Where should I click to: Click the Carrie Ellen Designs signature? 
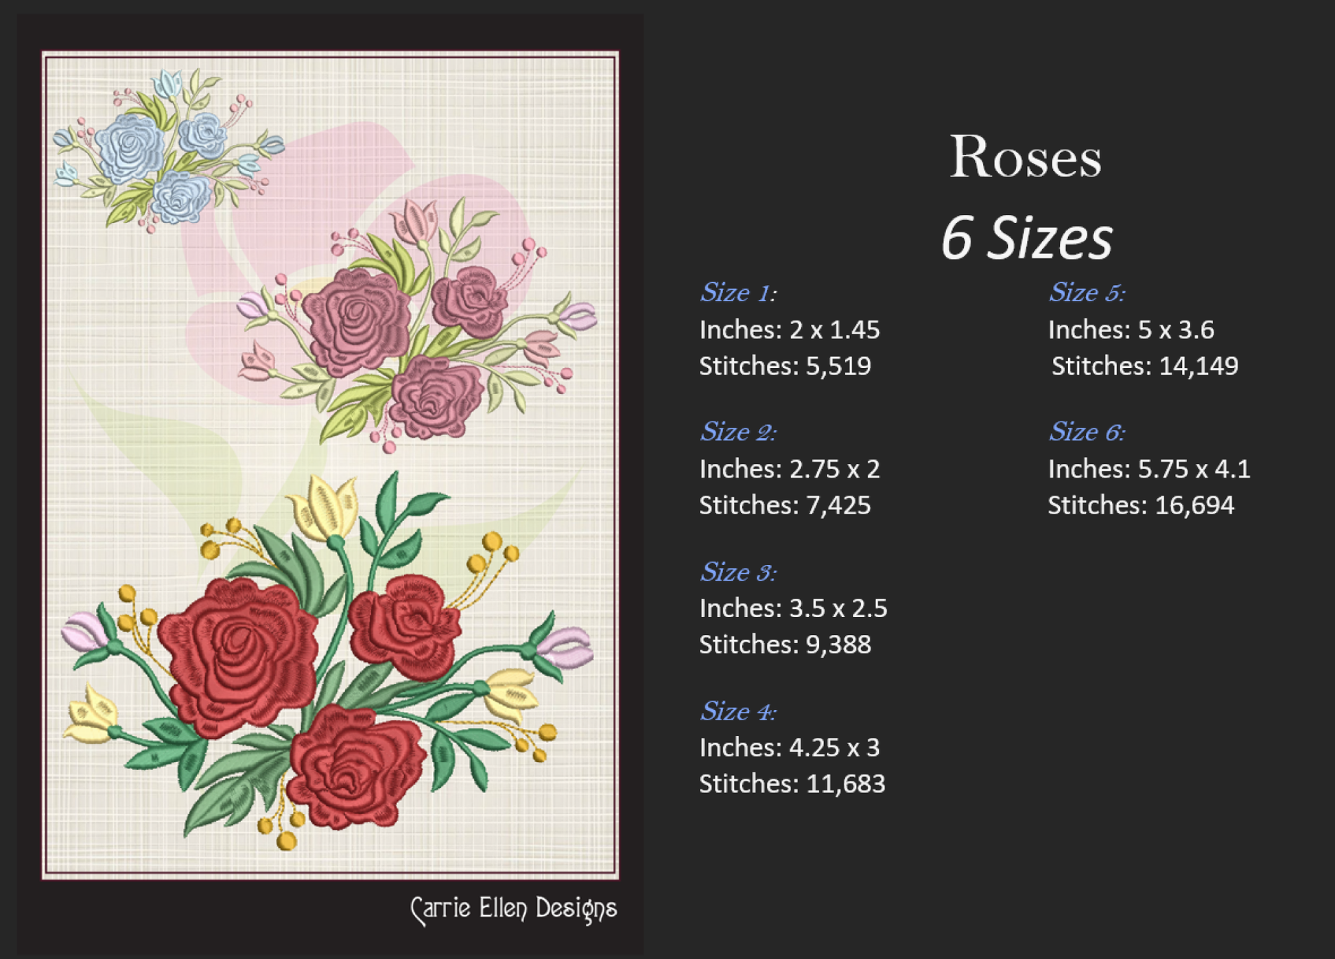[x=513, y=909]
